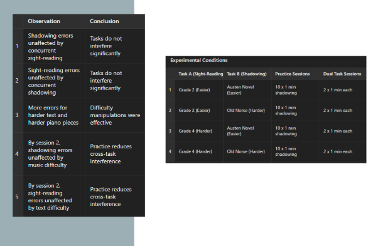The image size is (373, 246).
Task: Select row number 5 in Observation table
Action: point(17,197)
